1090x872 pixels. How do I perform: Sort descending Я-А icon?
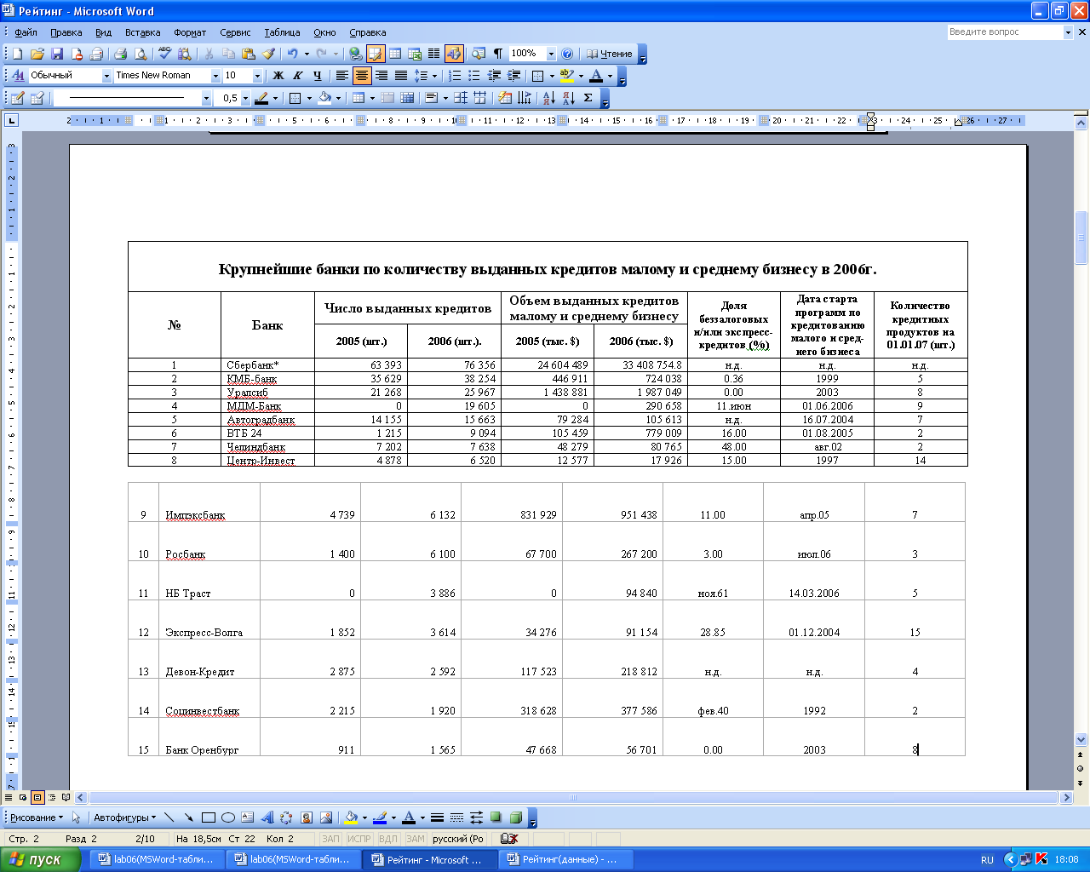[568, 98]
